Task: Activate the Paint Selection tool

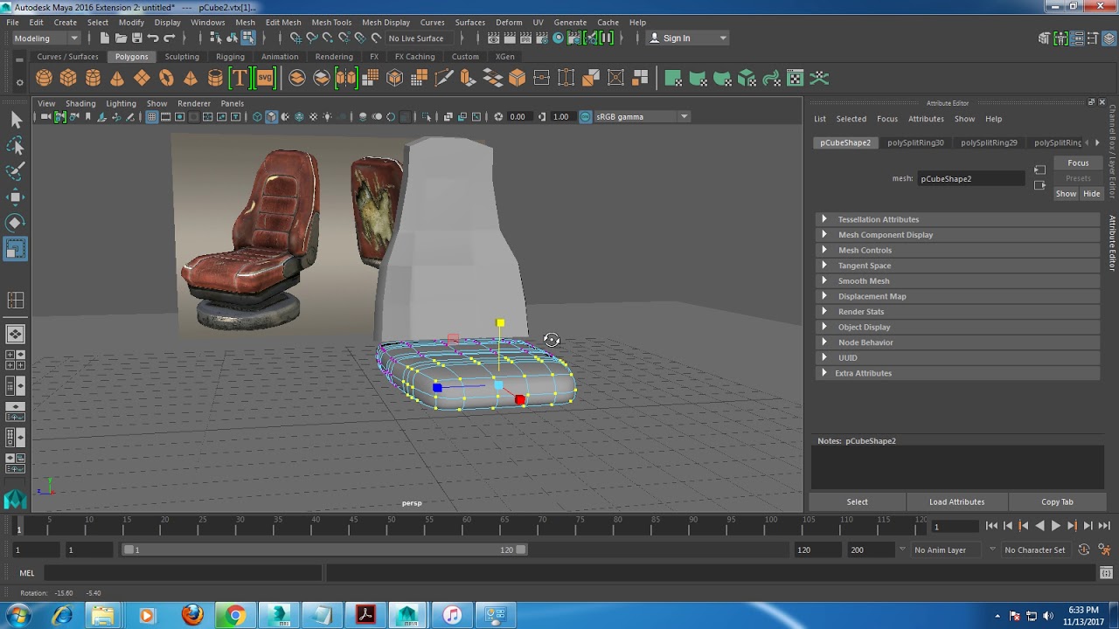Action: [16, 171]
